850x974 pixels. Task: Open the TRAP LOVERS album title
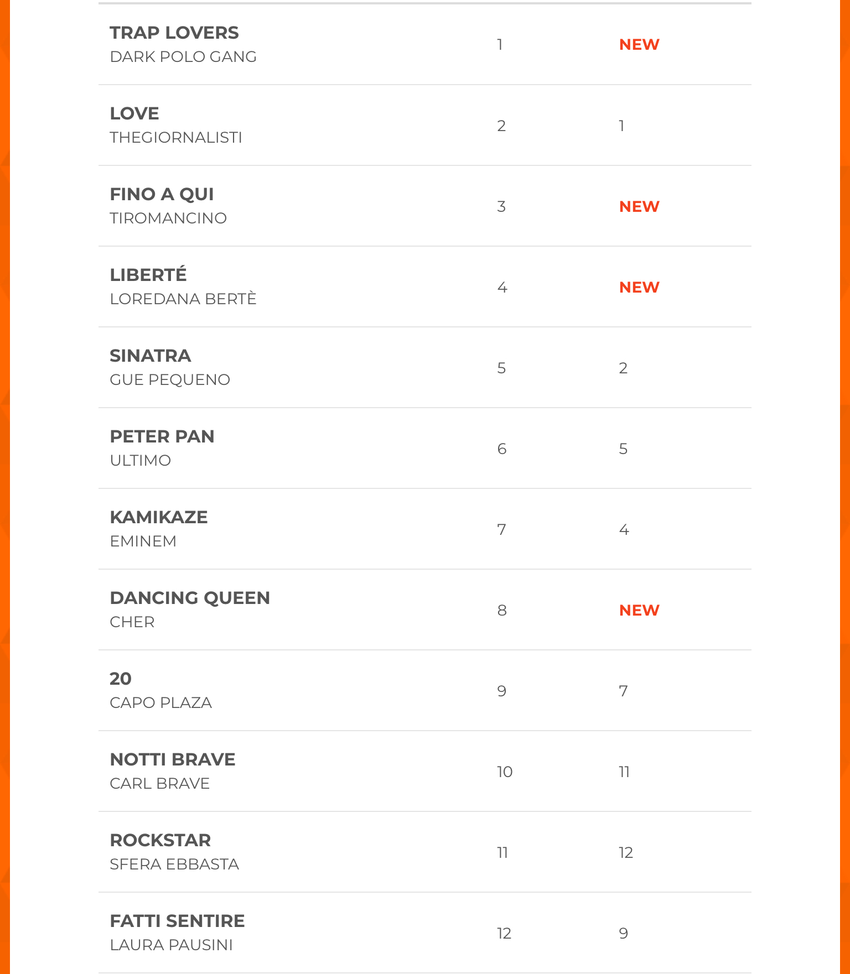174,33
